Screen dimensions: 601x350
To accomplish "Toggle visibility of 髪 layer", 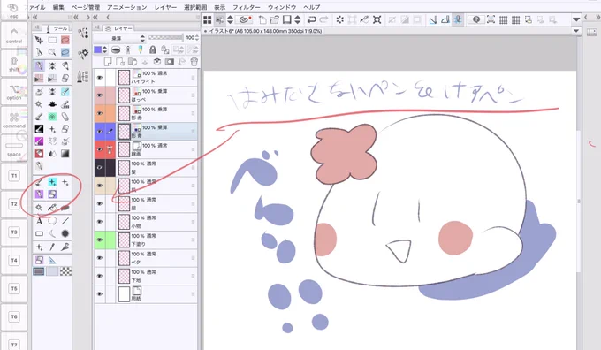I will 100,168.
